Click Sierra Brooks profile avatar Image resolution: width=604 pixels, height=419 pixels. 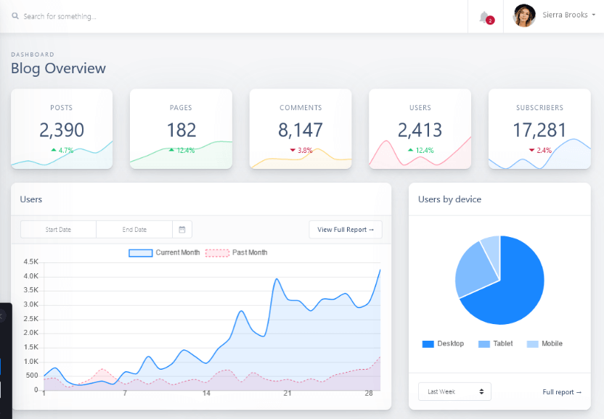524,16
